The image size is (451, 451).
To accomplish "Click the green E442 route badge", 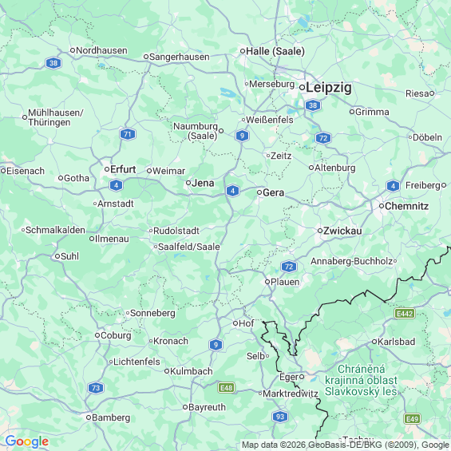I will [405, 314].
